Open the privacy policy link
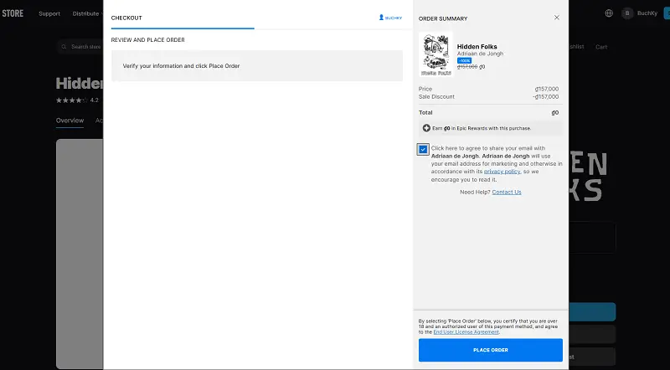Viewport: 670px width, 370px height. click(502, 172)
